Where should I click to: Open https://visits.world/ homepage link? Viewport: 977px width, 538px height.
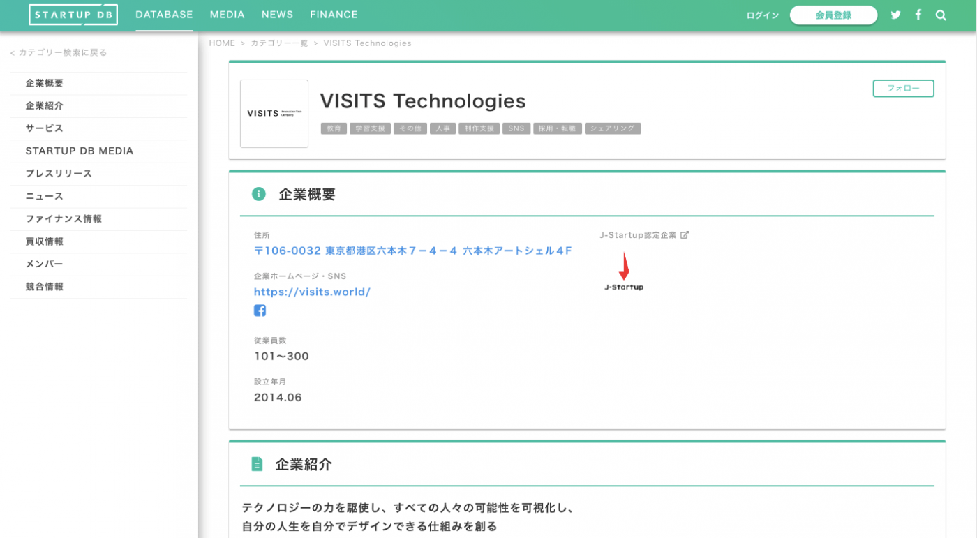coord(312,292)
